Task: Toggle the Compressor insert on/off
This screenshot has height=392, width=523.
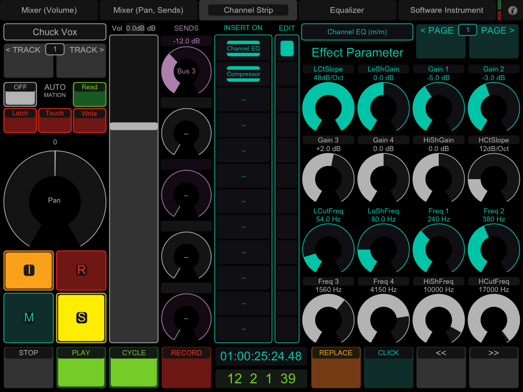Action: click(x=243, y=74)
